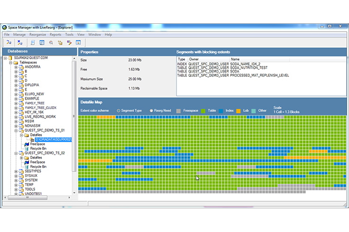Sort segments by the Owner column header
Image resolution: width=349 pixels, height=232 pixels.
click(209, 59)
